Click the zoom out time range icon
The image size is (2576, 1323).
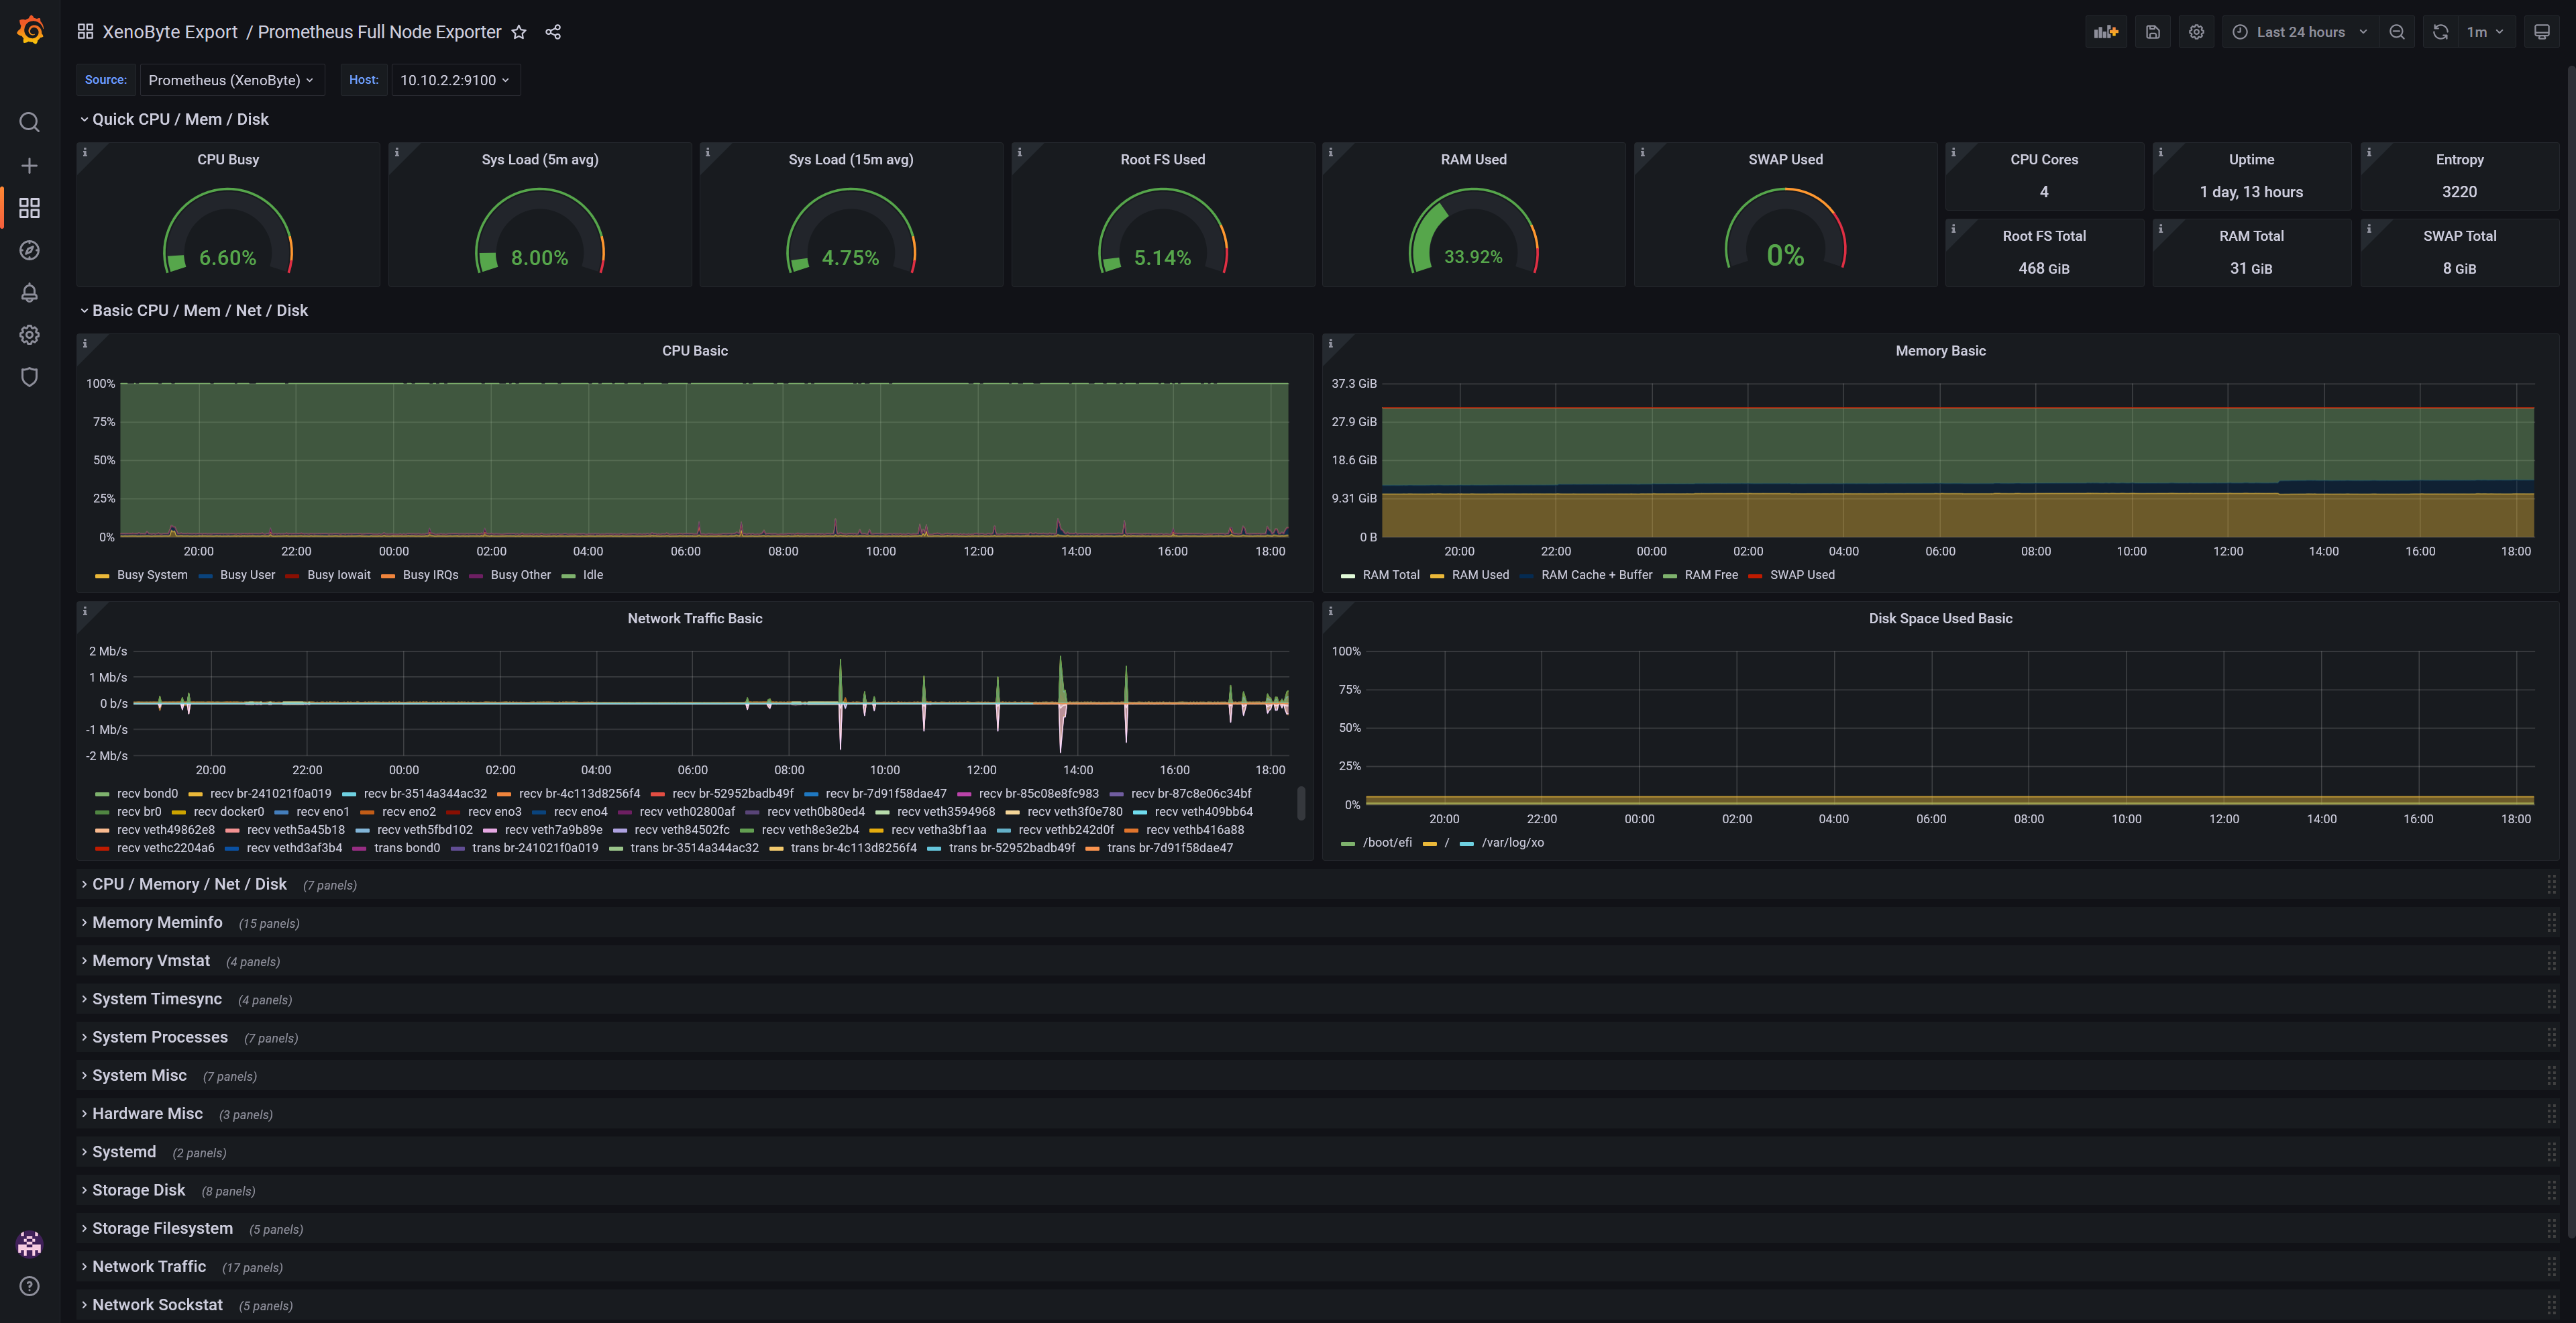click(2397, 32)
